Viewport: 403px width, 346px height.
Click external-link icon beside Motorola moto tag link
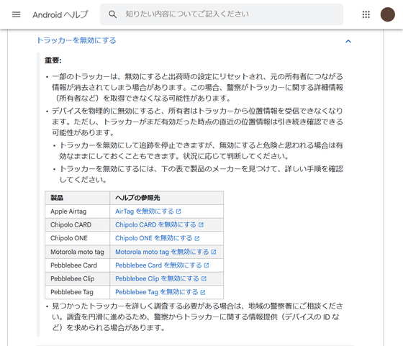[x=214, y=252]
